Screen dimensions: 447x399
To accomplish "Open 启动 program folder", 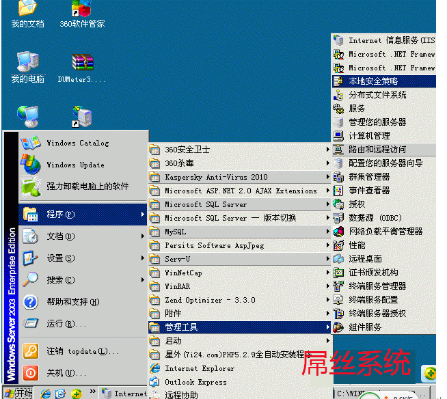I will tap(239, 341).
